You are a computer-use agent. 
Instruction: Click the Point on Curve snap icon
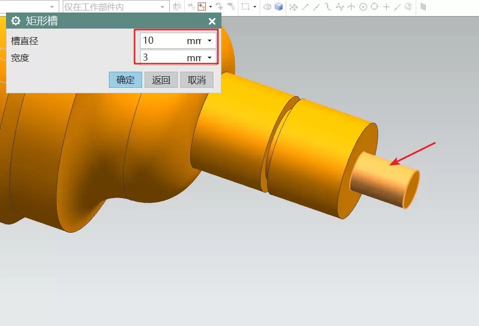tap(397, 7)
